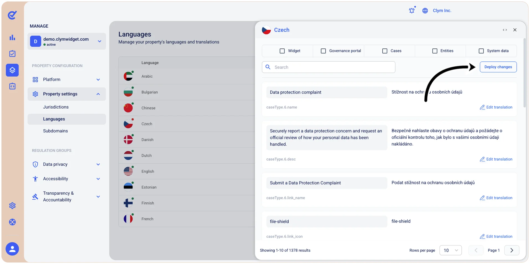Screen dimensions: 530x264
Task: Open the bar chart analytics sidebar icon
Action: 12,38
